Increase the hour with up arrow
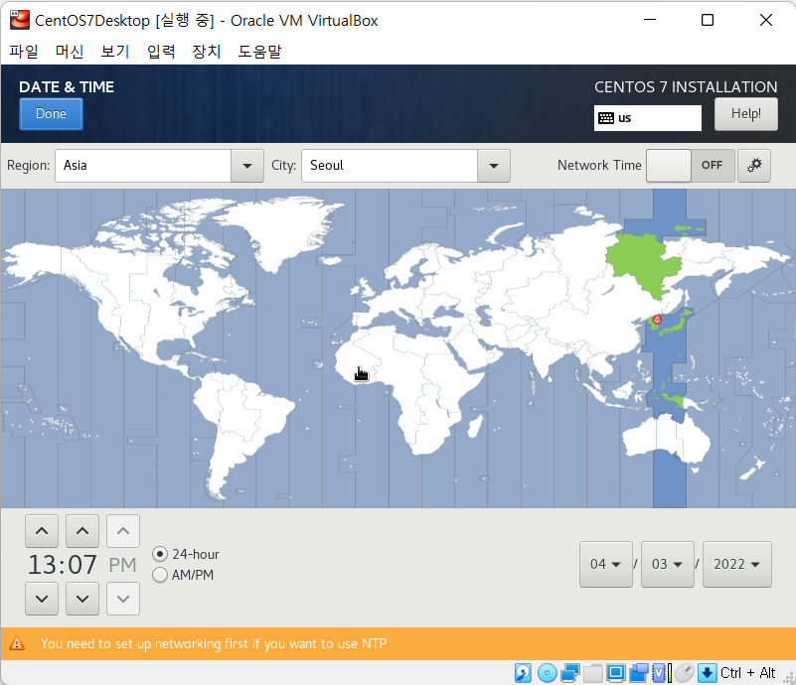This screenshot has height=685, width=796. click(x=42, y=531)
